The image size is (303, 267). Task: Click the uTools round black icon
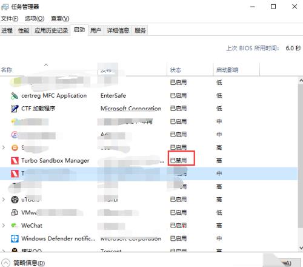point(15,200)
